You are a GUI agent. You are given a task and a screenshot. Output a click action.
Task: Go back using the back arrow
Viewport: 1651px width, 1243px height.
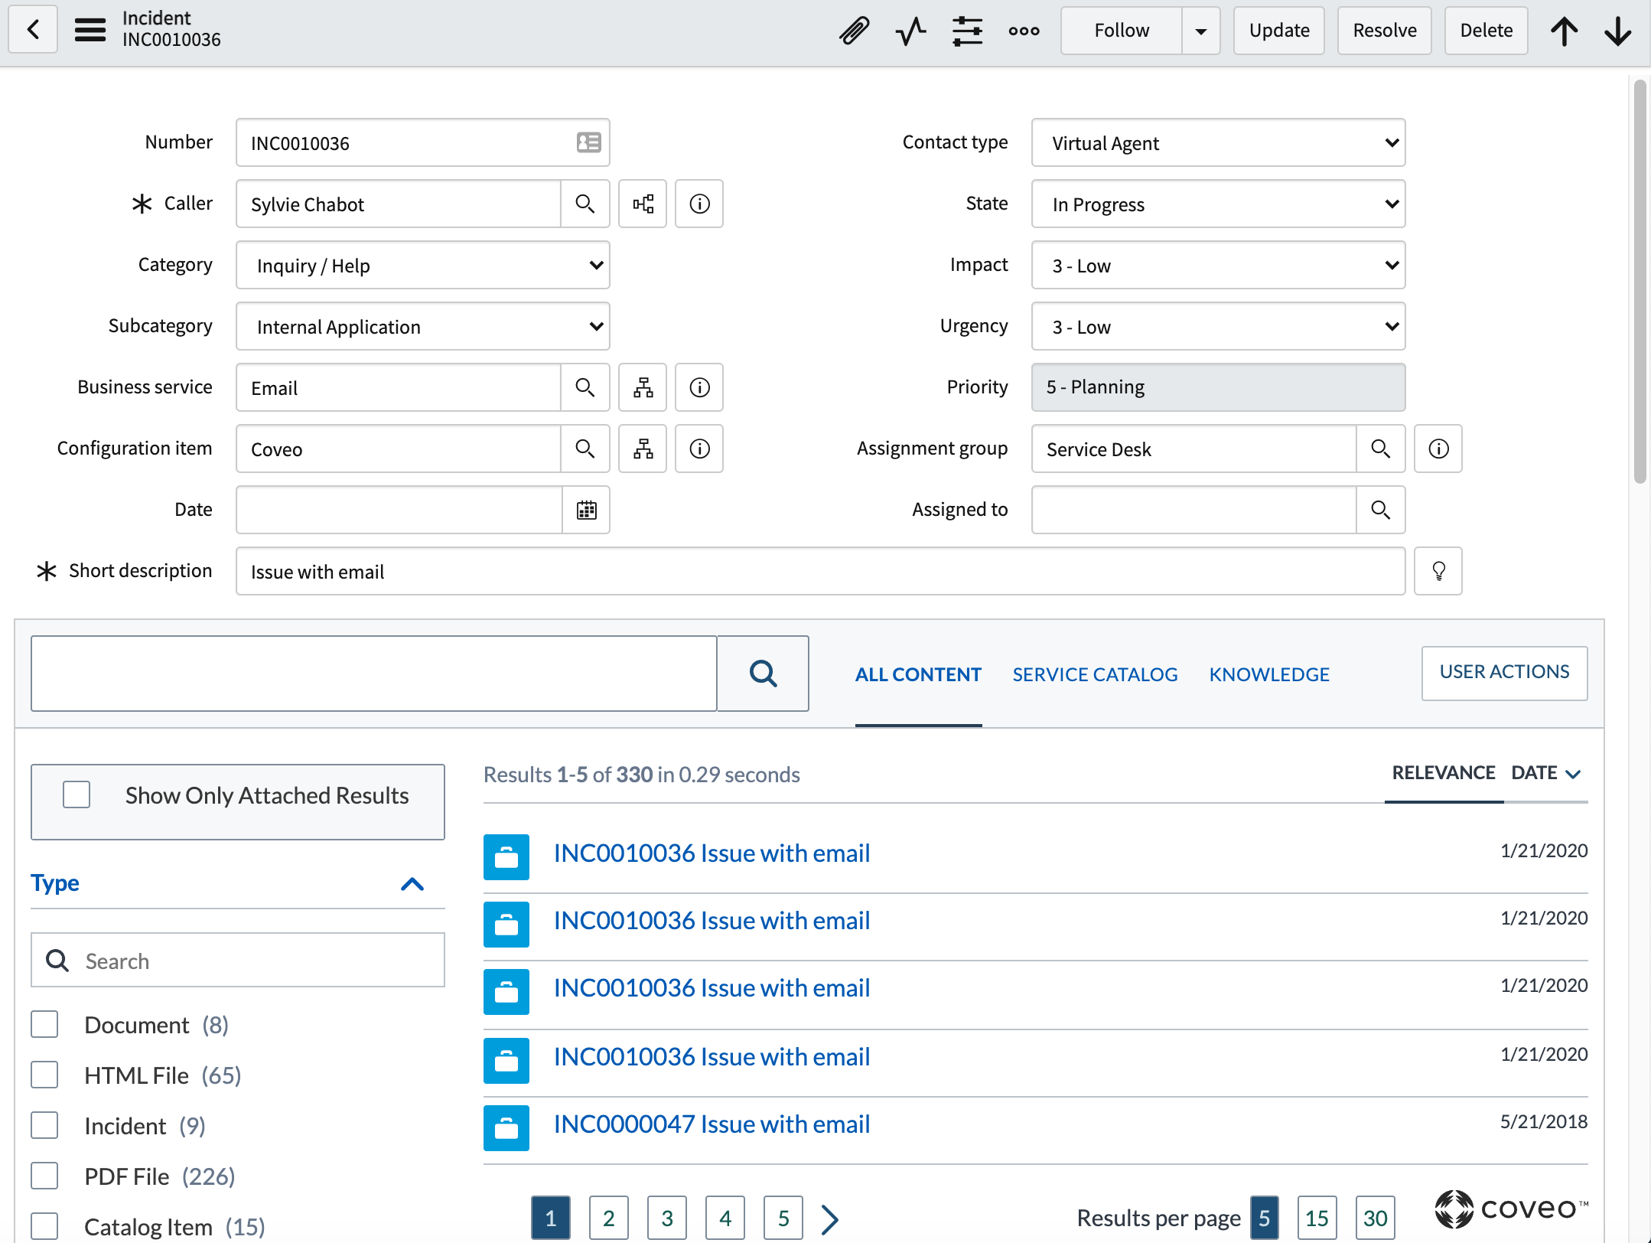tap(33, 30)
